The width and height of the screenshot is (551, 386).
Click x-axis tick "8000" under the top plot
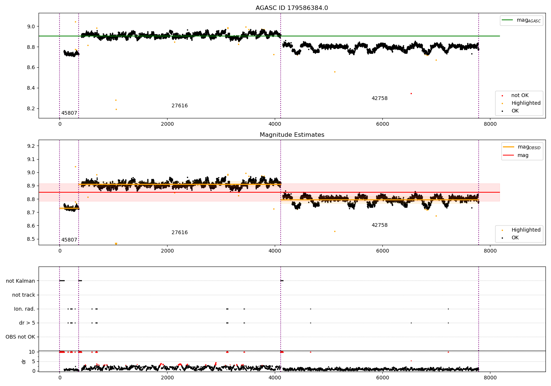tap(490, 124)
